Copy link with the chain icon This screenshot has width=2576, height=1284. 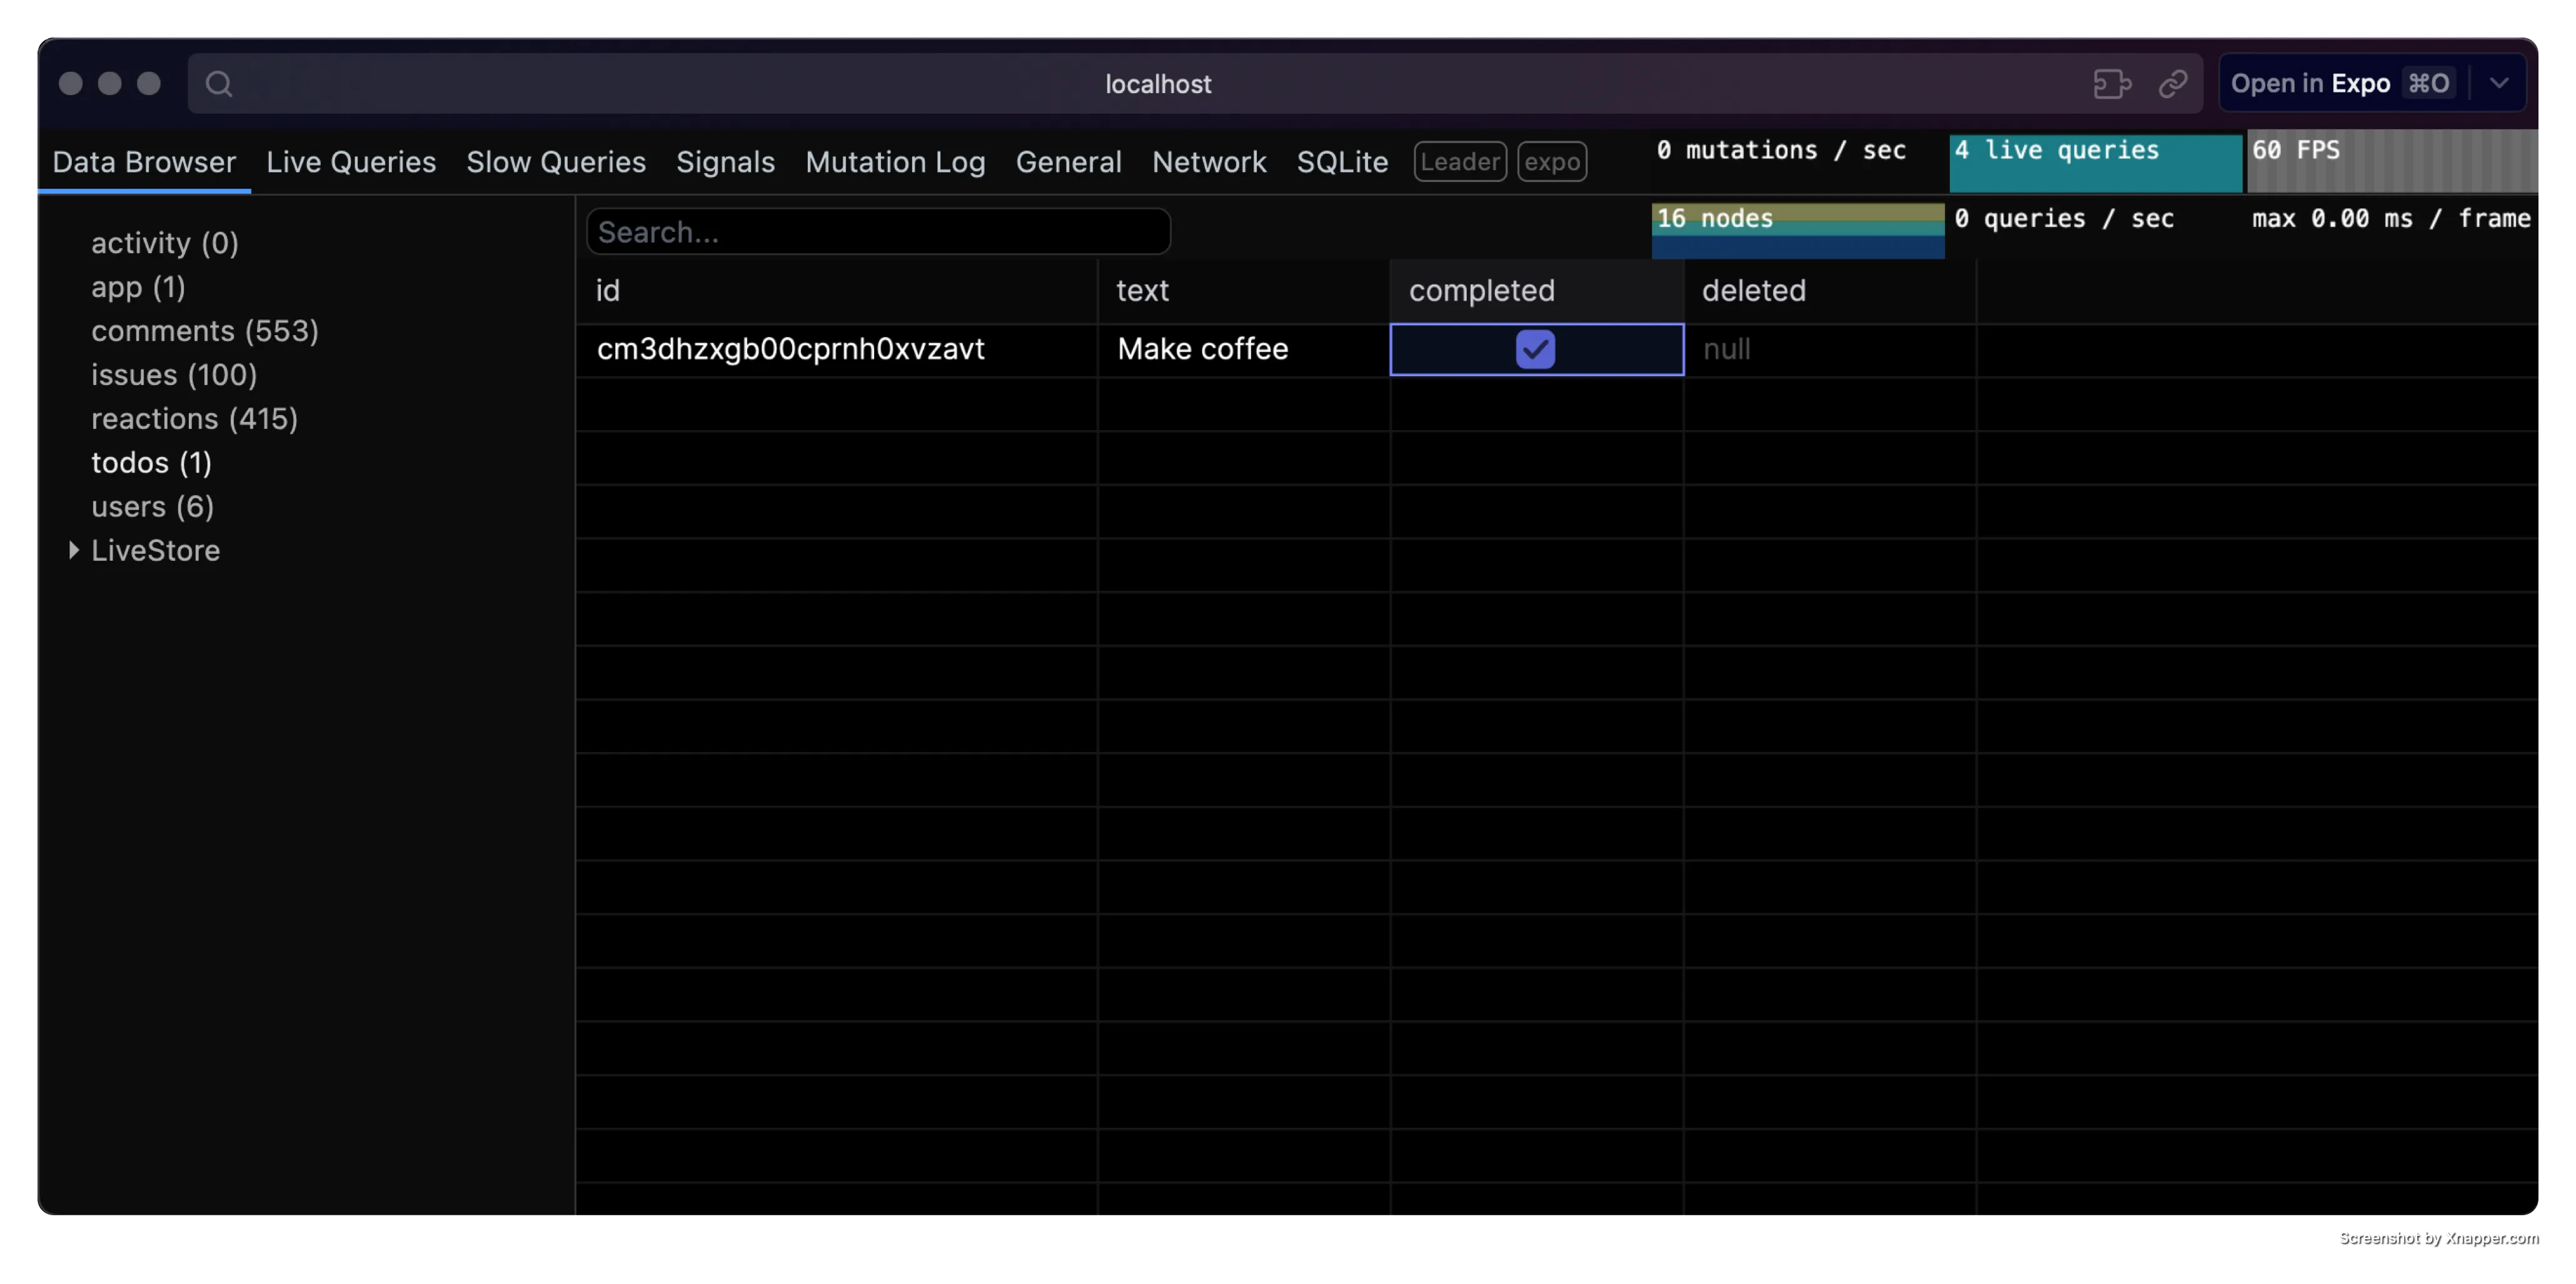[2172, 84]
